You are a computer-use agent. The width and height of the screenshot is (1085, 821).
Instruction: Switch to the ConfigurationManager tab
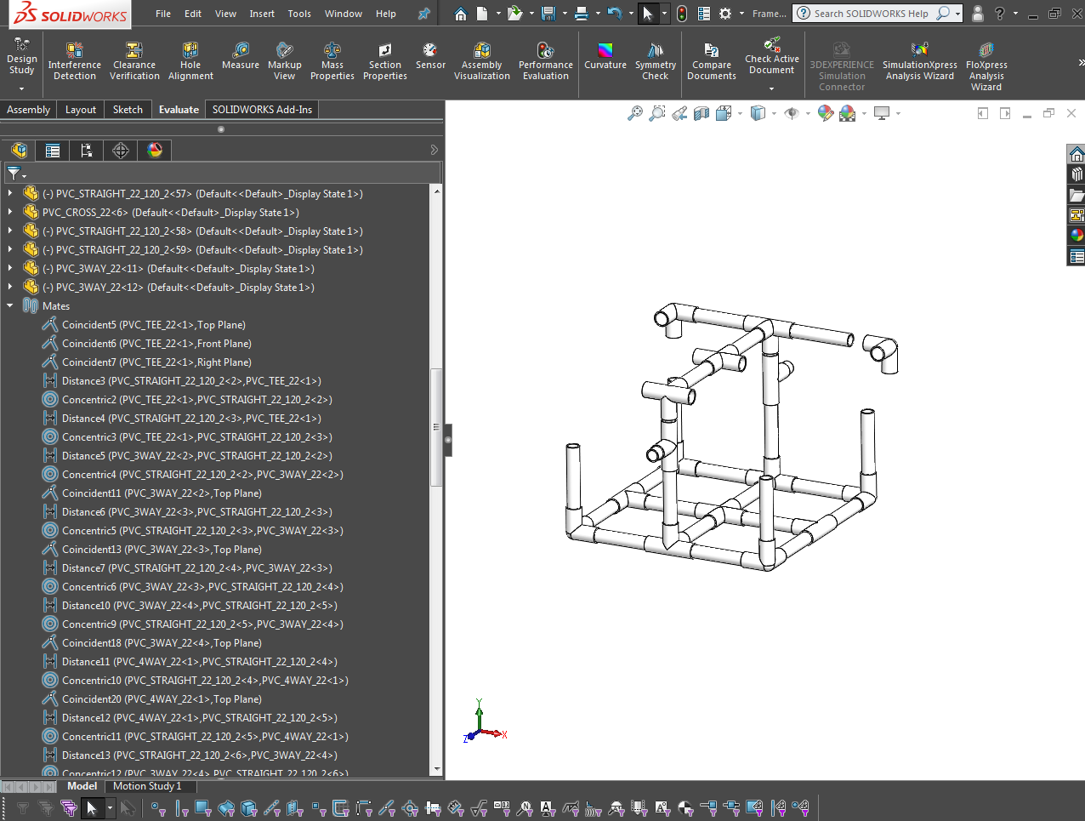tap(87, 151)
